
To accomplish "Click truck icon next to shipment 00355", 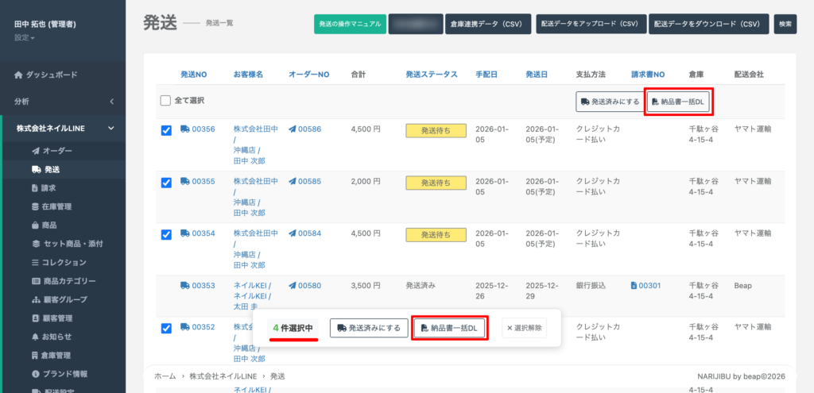I will (185, 182).
